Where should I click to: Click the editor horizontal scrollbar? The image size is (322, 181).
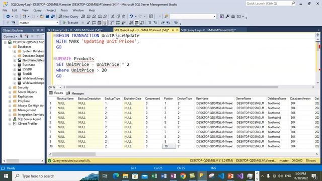click(172, 87)
